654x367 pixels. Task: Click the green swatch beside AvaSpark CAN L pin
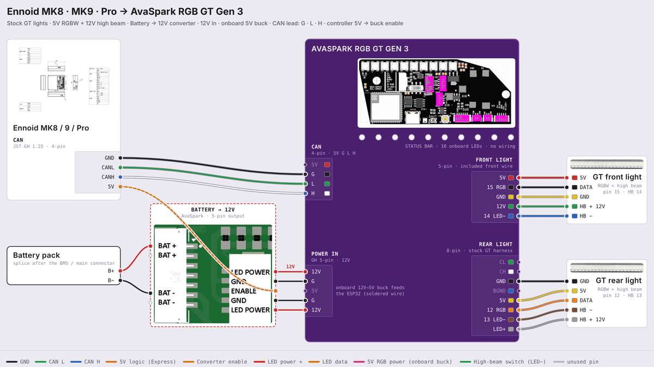pos(327,184)
